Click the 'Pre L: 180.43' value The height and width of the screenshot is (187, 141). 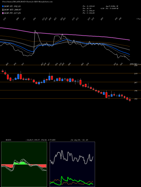89,11
